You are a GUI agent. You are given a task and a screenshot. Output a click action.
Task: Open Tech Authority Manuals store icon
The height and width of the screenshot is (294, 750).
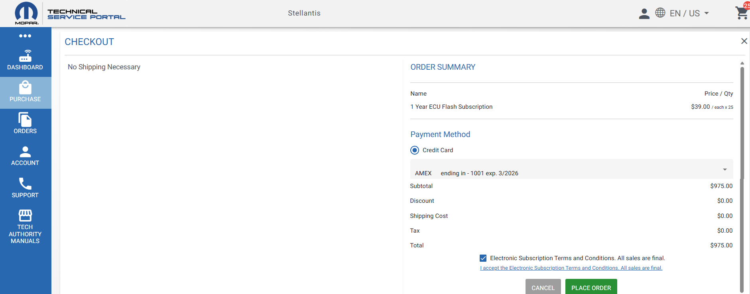(25, 216)
